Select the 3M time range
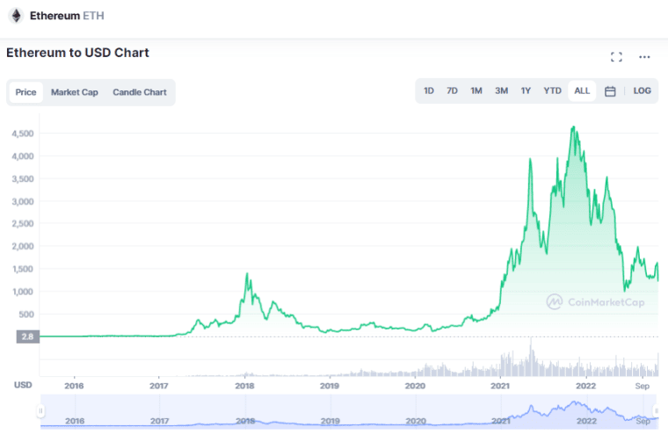The image size is (668, 434). (x=501, y=91)
